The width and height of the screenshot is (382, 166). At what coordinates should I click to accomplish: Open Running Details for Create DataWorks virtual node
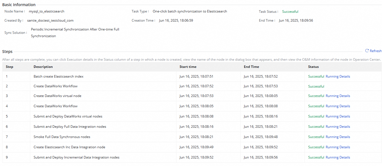click(338, 96)
